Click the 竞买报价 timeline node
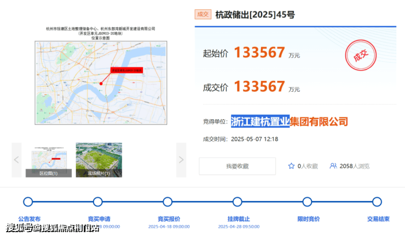The width and height of the screenshot is (405, 237). [x=168, y=202]
